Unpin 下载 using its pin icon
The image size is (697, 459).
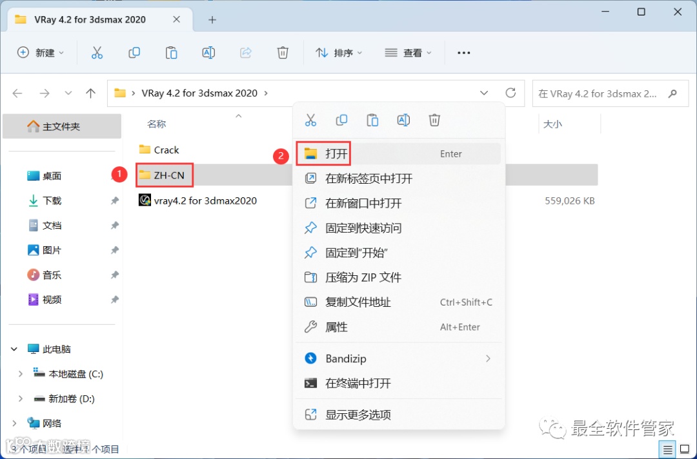click(x=114, y=200)
